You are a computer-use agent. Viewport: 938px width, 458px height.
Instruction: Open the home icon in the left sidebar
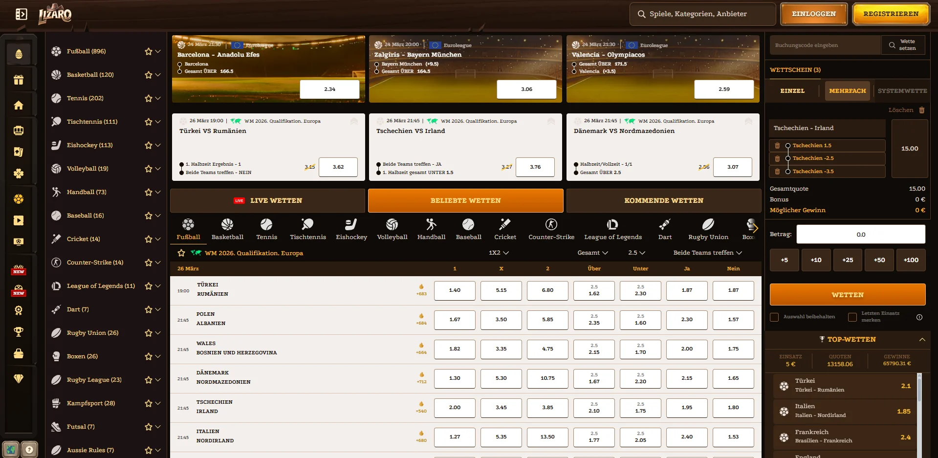pos(19,105)
